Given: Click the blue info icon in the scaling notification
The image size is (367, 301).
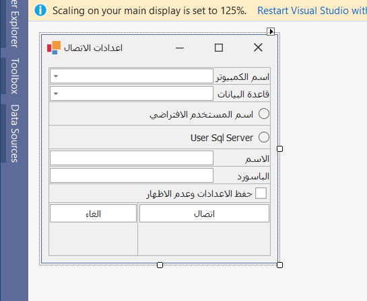Looking at the screenshot, I should click(40, 11).
